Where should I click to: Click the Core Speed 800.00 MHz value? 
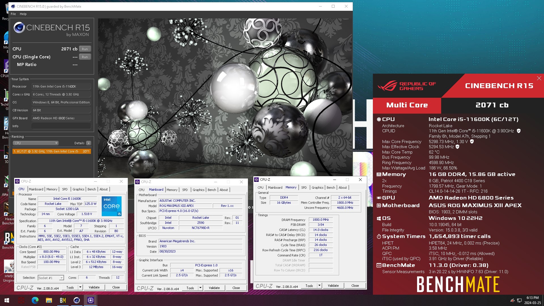coord(52,252)
